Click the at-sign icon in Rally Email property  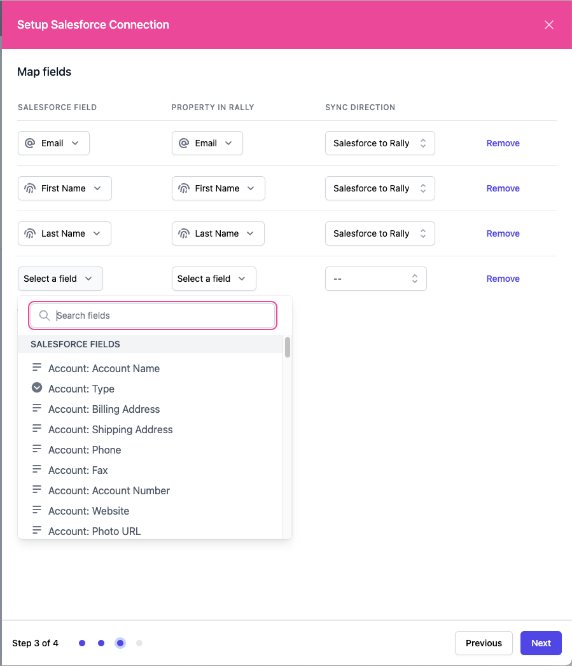coord(184,143)
